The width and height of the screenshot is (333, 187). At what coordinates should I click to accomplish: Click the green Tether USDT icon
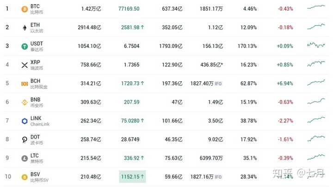pos(25,46)
